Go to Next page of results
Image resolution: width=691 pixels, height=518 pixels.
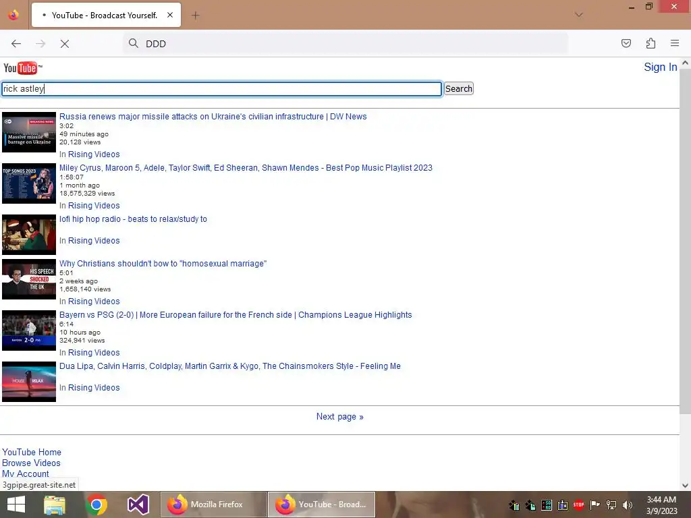[340, 417]
